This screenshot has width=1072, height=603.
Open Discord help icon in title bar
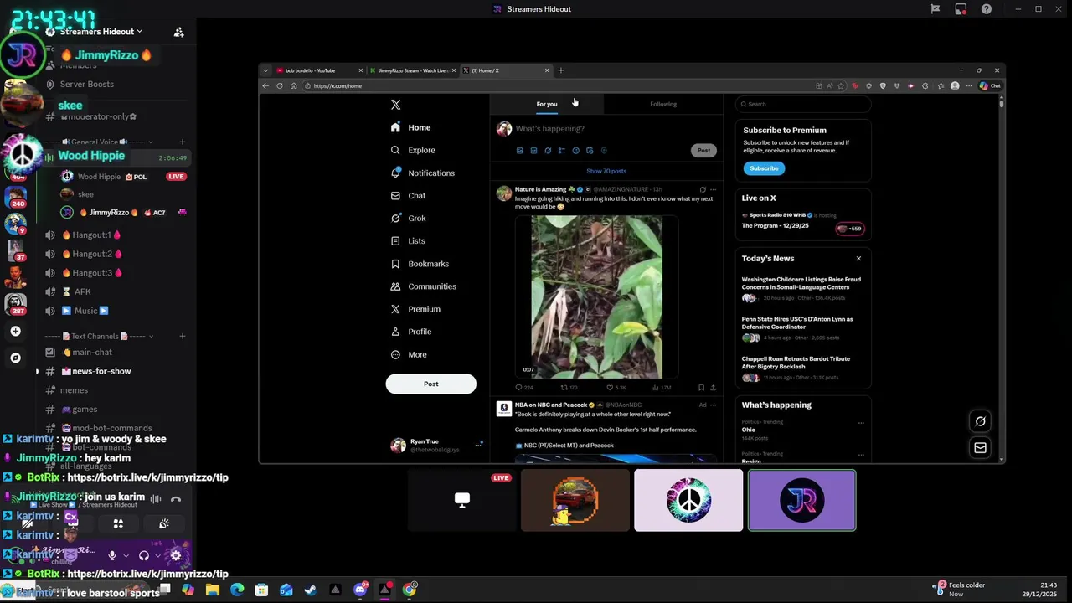point(987,9)
